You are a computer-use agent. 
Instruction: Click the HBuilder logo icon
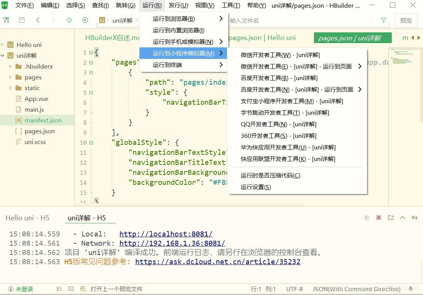click(x=5, y=5)
